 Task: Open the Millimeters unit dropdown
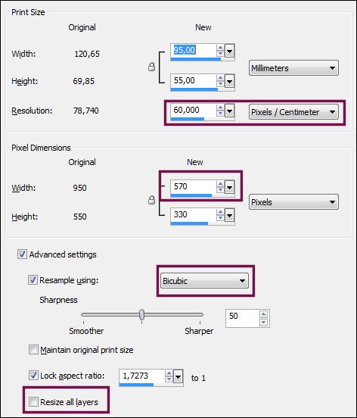pyautogui.click(x=293, y=68)
